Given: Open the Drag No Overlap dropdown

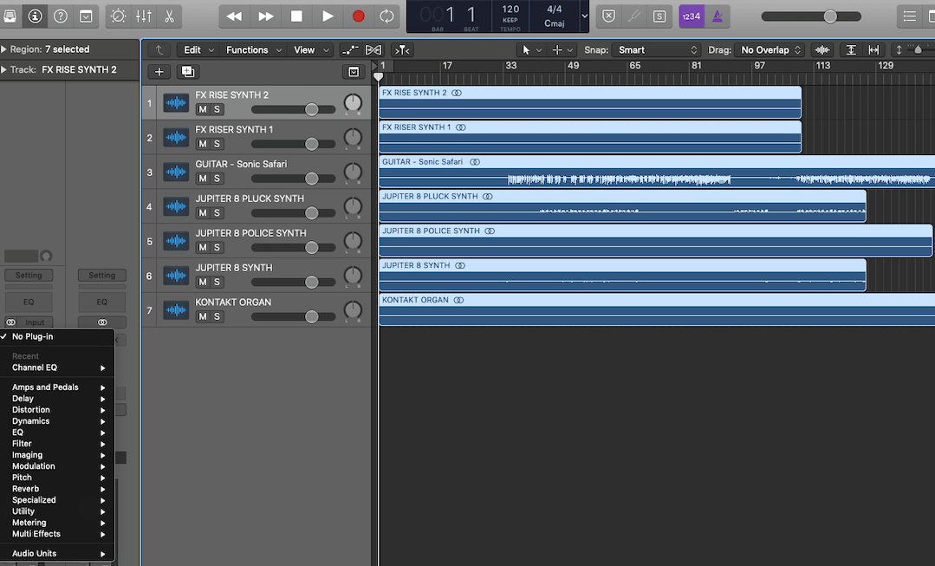Looking at the screenshot, I should click(769, 50).
